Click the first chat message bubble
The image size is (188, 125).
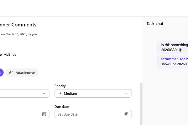click(173, 47)
